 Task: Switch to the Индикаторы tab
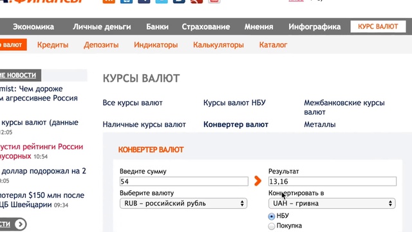point(156,44)
